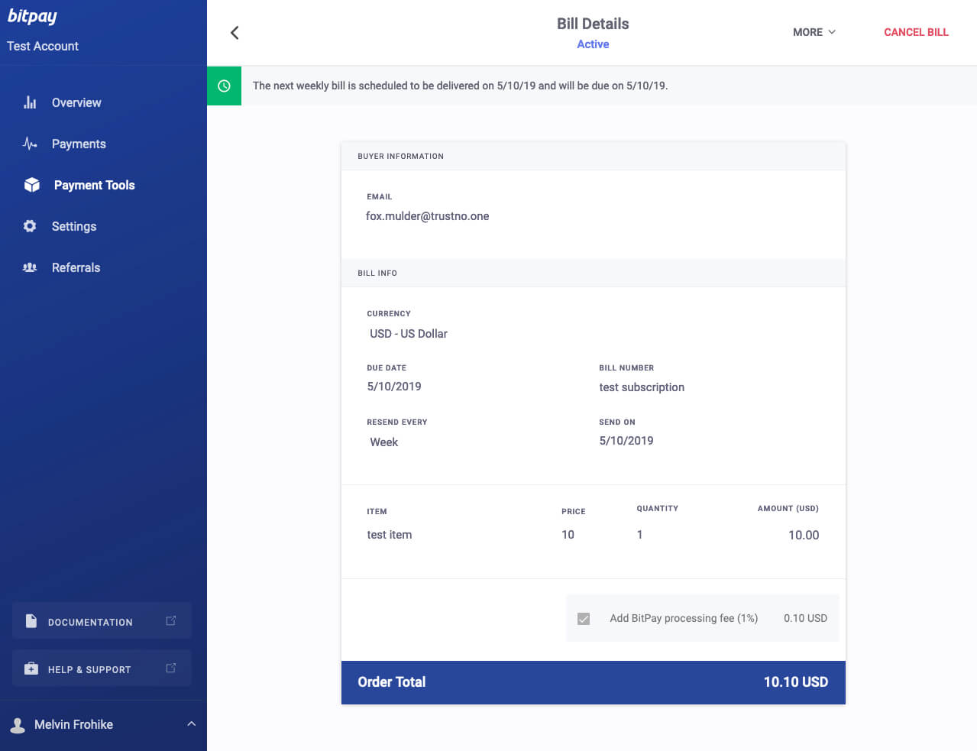The height and width of the screenshot is (751, 977).
Task: Open the DOCUMENTATION link
Action: click(x=102, y=621)
